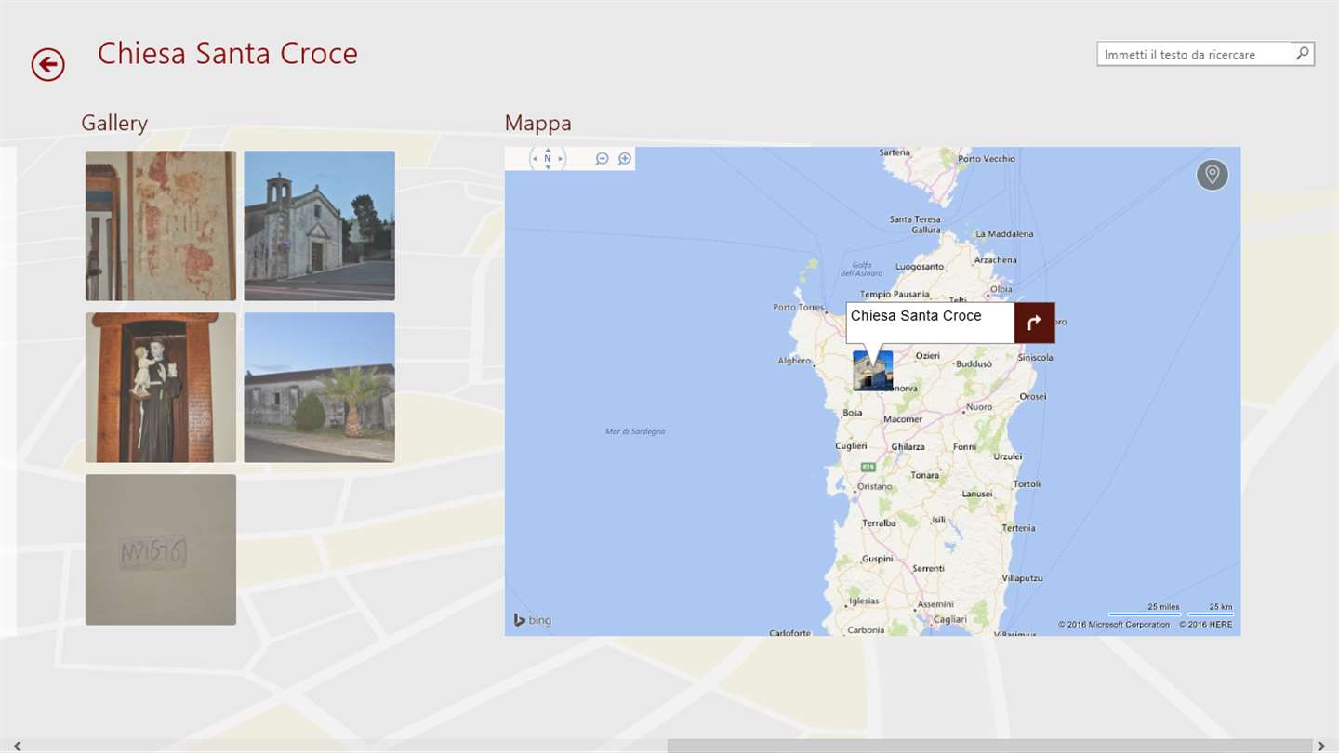Click the Gallery section heading
The width and height of the screenshot is (1339, 753).
(x=114, y=123)
